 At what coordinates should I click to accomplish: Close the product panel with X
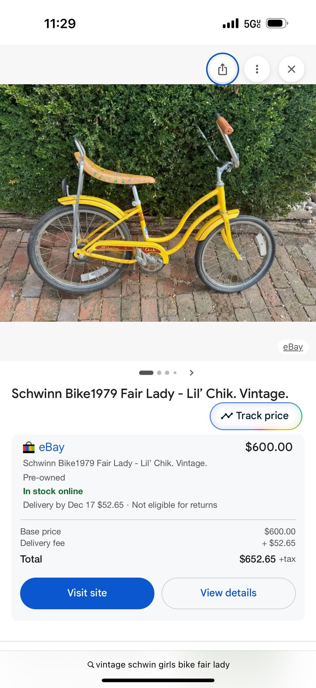pos(291,69)
